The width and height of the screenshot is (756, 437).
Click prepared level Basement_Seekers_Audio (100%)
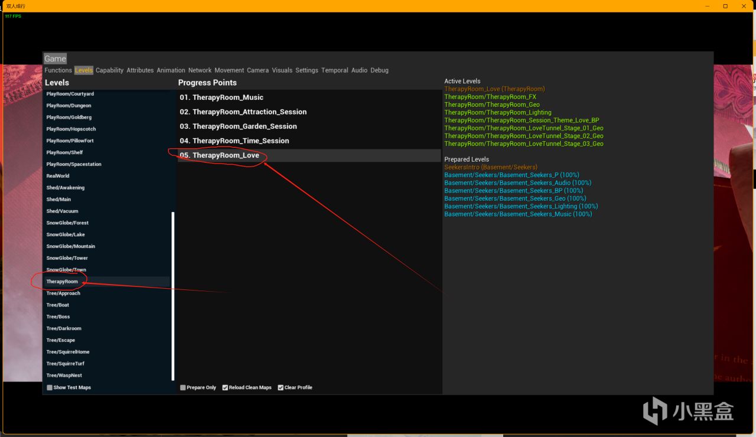click(x=518, y=183)
